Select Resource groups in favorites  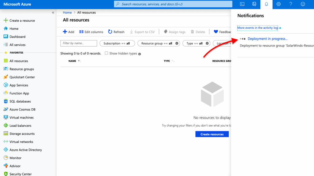pos(22,69)
